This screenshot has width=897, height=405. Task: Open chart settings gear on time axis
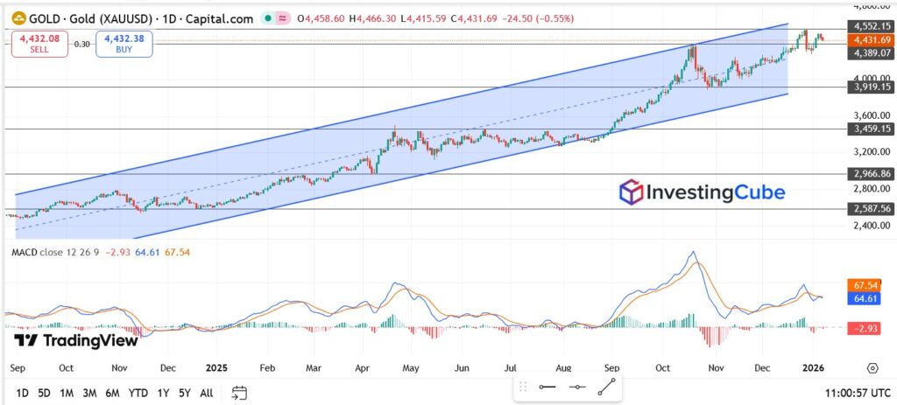pyautogui.click(x=872, y=368)
